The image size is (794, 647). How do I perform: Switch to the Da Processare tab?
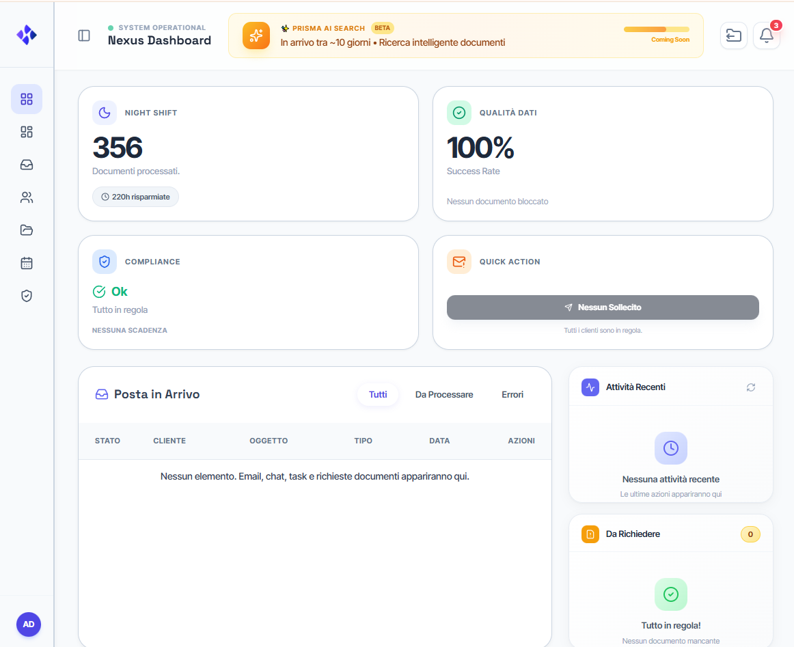tap(443, 394)
